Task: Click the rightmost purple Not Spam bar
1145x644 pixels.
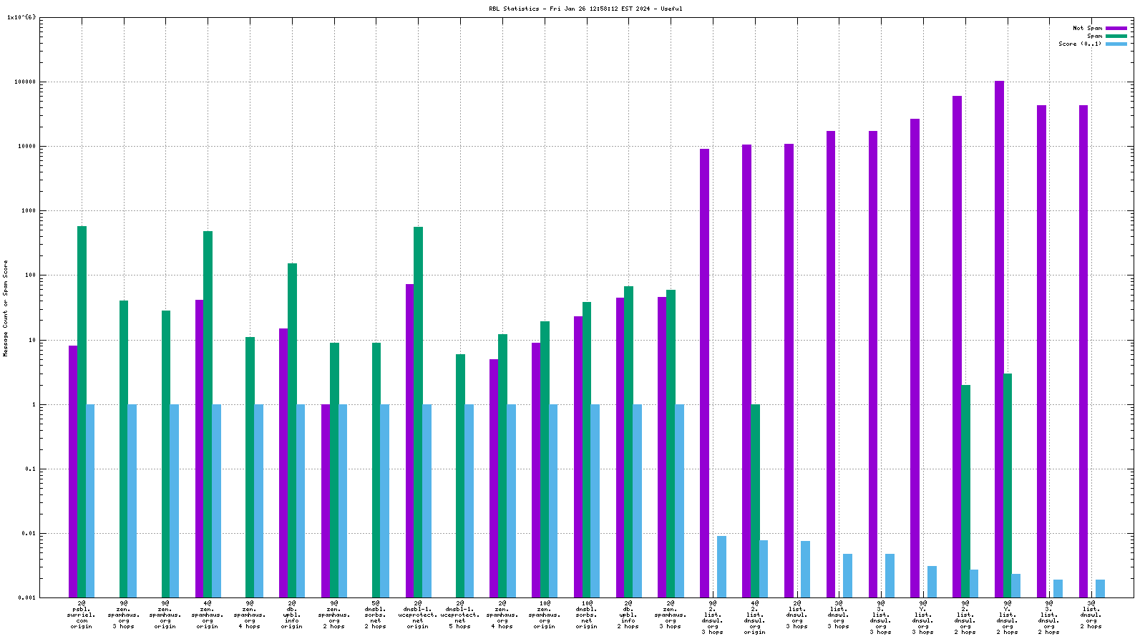Action: point(1083,351)
